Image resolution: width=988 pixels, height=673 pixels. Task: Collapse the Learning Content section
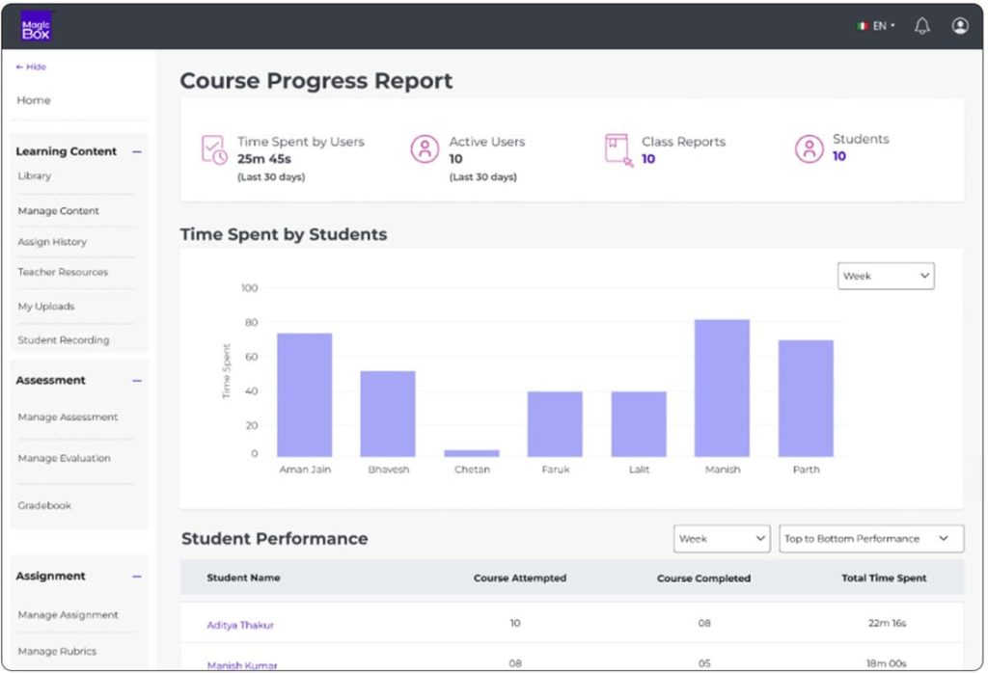137,151
